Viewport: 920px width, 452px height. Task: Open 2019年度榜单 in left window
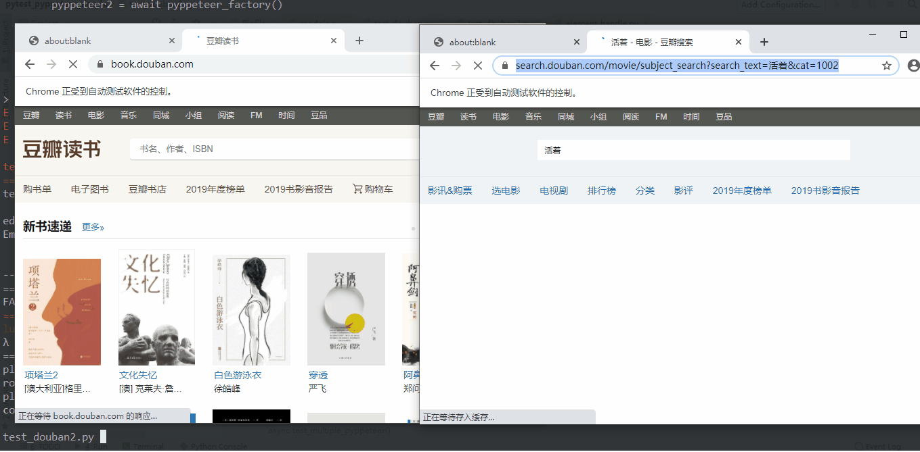215,189
